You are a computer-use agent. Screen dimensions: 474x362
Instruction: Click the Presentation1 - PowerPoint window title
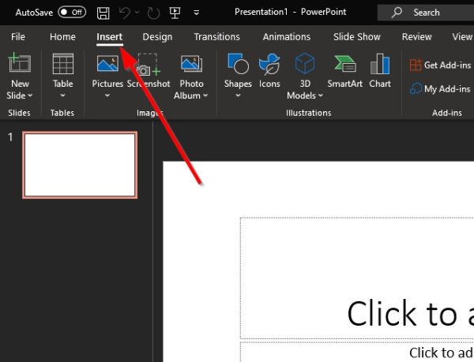tap(290, 12)
